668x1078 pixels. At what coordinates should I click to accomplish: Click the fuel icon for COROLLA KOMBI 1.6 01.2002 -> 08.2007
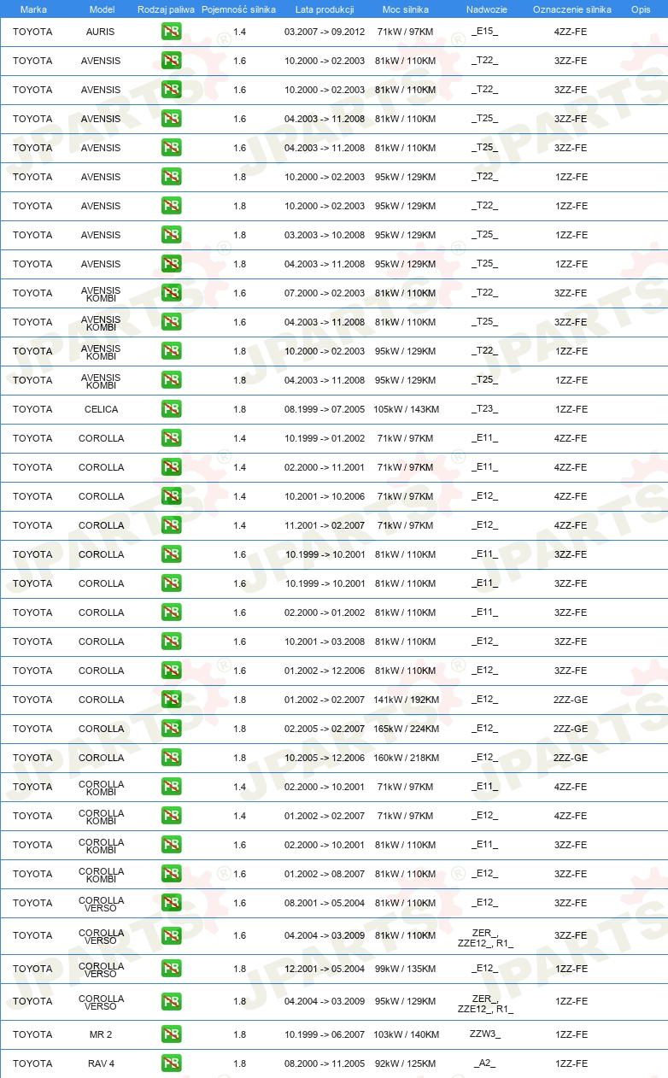171,874
